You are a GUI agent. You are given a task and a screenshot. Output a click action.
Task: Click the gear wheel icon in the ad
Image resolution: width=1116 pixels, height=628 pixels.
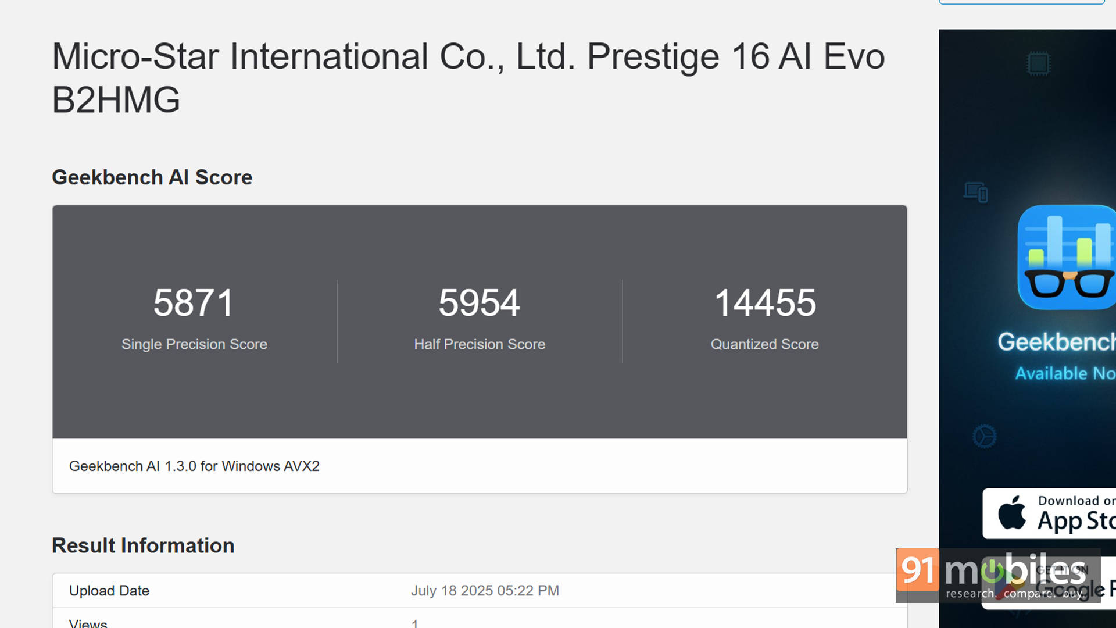pyautogui.click(x=984, y=436)
